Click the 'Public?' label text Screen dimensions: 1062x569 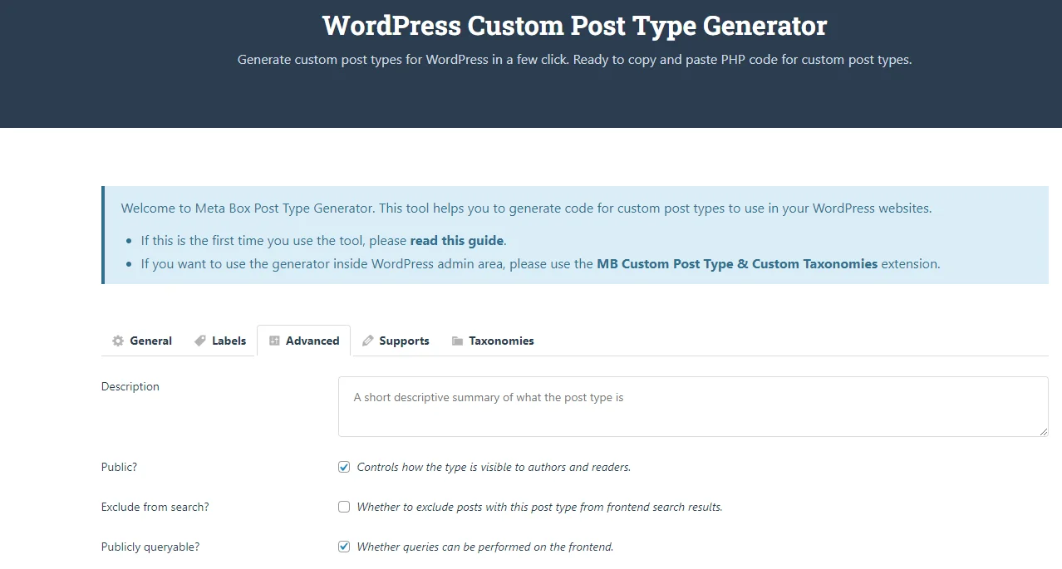(119, 467)
